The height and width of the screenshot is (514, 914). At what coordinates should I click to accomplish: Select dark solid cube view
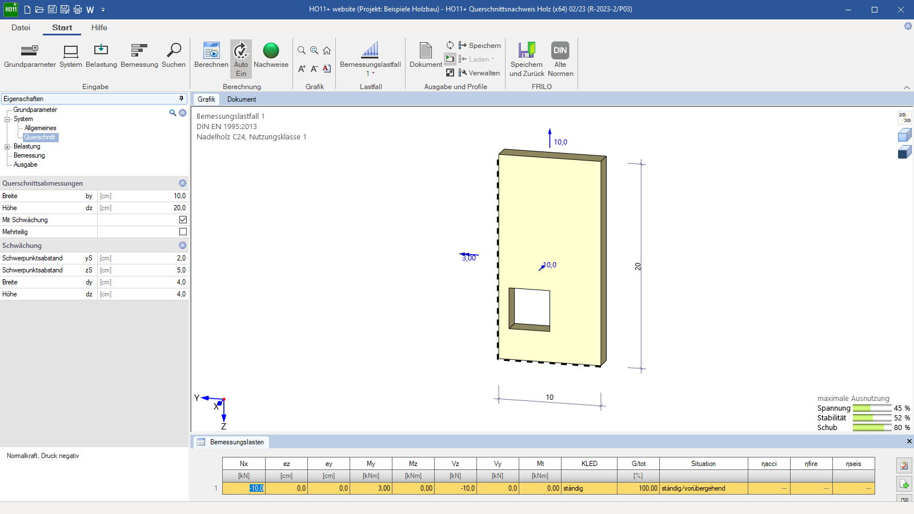point(904,152)
